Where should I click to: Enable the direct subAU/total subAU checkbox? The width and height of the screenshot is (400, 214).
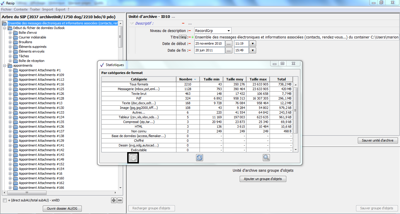pyautogui.click(x=5, y=200)
